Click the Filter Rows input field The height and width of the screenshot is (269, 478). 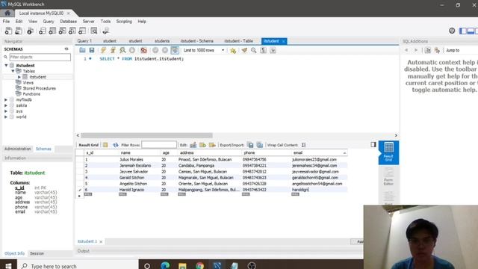[x=159, y=144]
